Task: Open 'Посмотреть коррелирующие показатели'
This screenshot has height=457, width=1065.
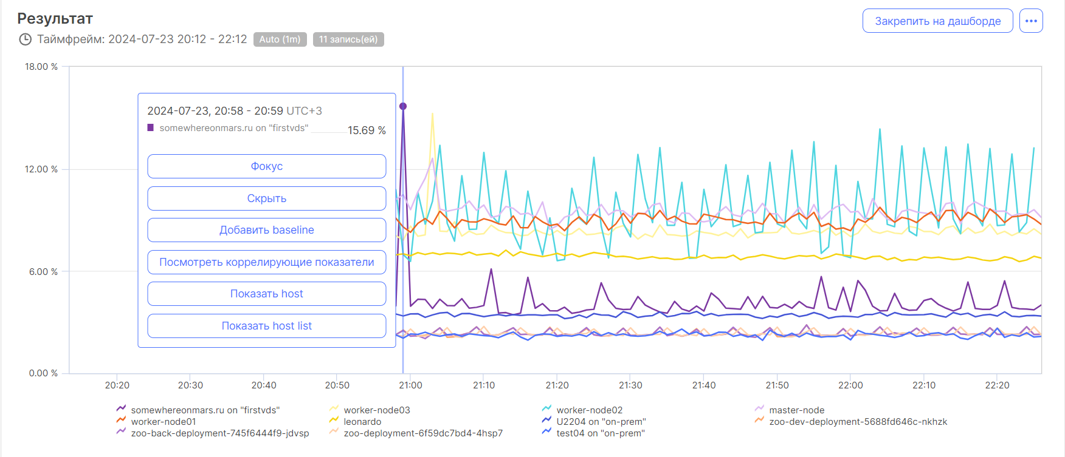Action: coord(266,262)
